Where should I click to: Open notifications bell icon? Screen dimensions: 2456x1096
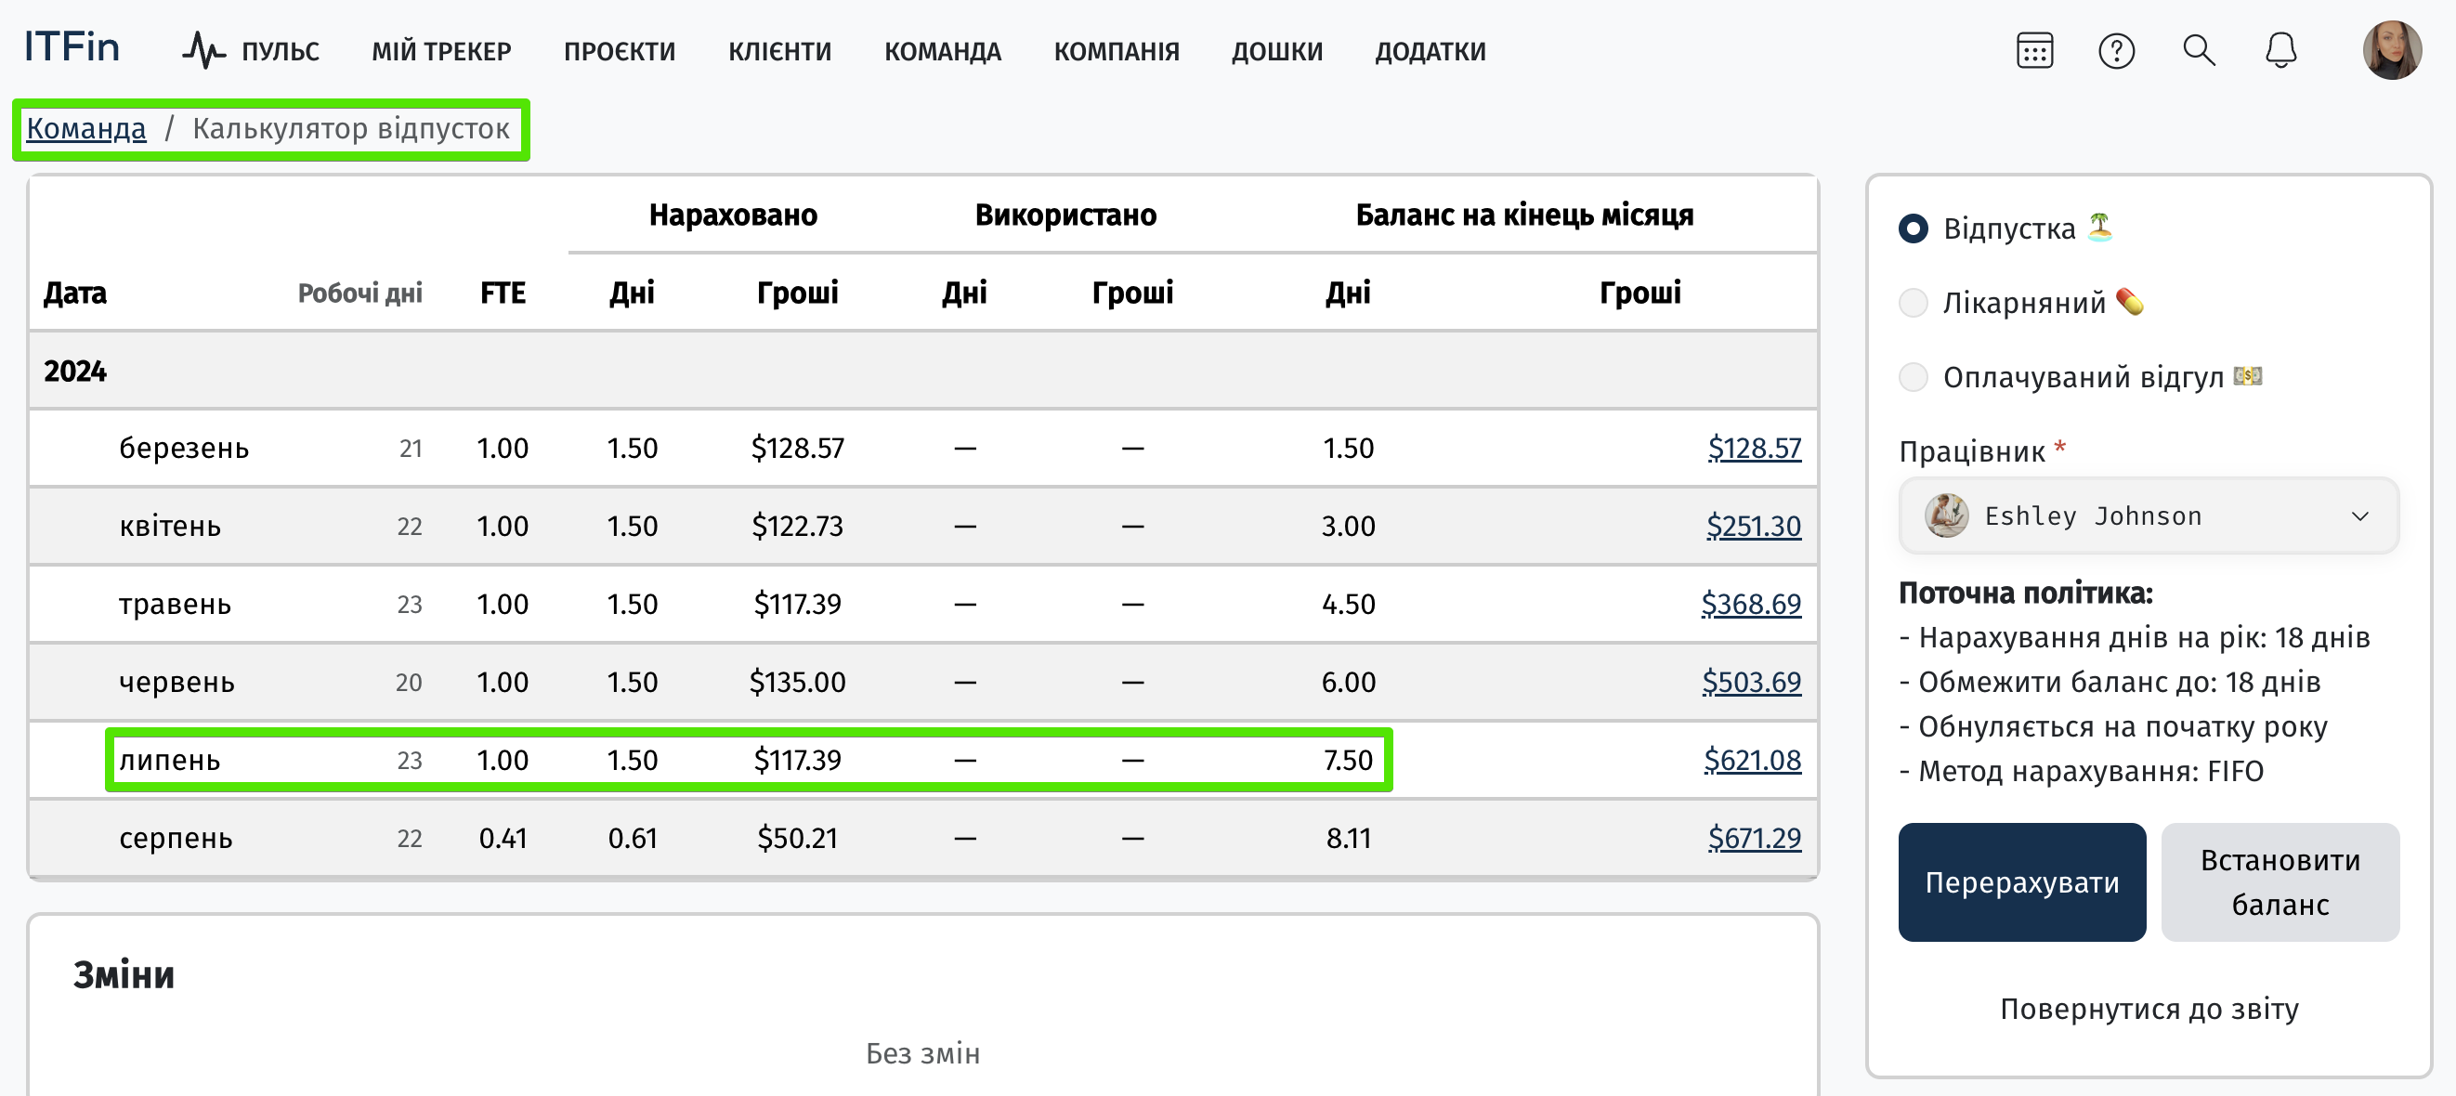pyautogui.click(x=2280, y=50)
